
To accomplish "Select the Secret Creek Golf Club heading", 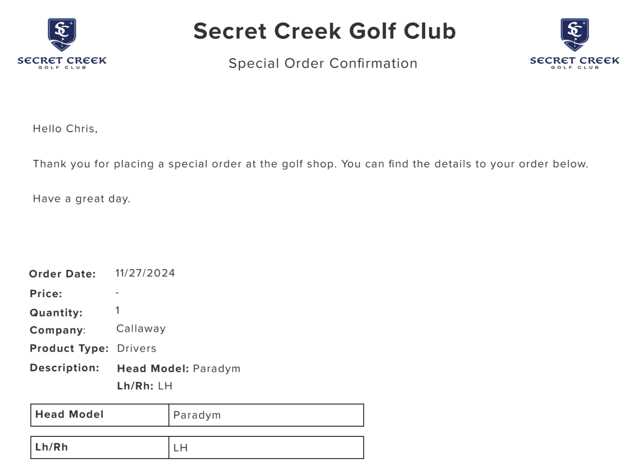I will (324, 31).
